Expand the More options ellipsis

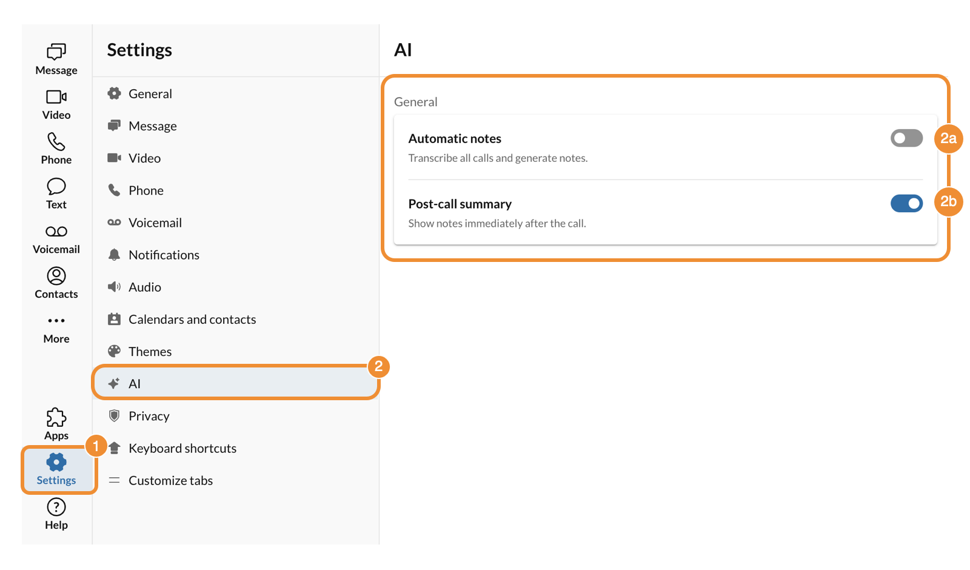(x=56, y=321)
